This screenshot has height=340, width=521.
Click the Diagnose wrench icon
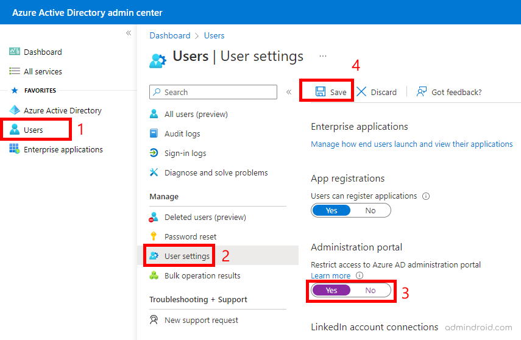pos(154,172)
